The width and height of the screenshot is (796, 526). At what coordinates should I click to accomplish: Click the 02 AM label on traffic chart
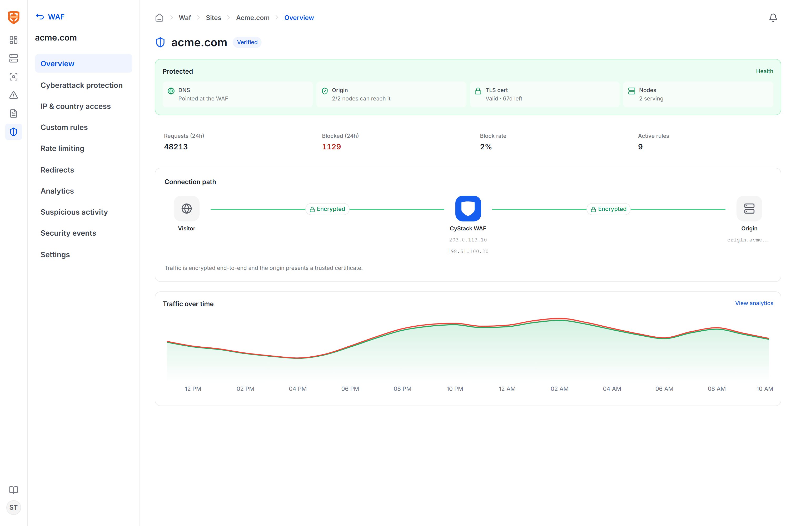click(559, 389)
